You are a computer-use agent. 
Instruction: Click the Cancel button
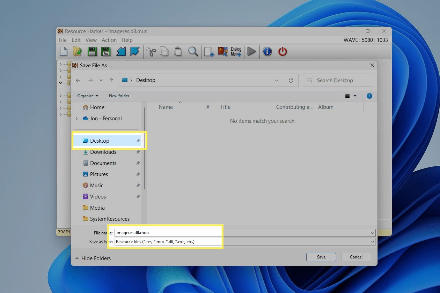click(x=356, y=257)
